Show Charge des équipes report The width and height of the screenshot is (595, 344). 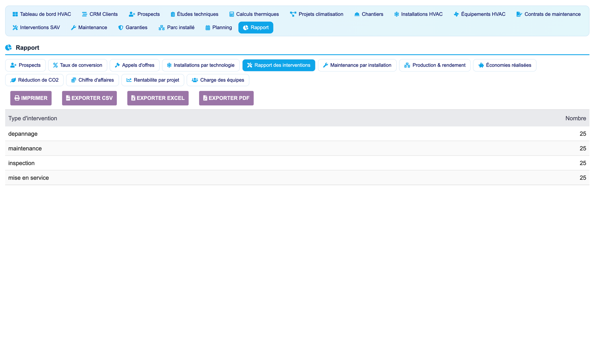[218, 80]
